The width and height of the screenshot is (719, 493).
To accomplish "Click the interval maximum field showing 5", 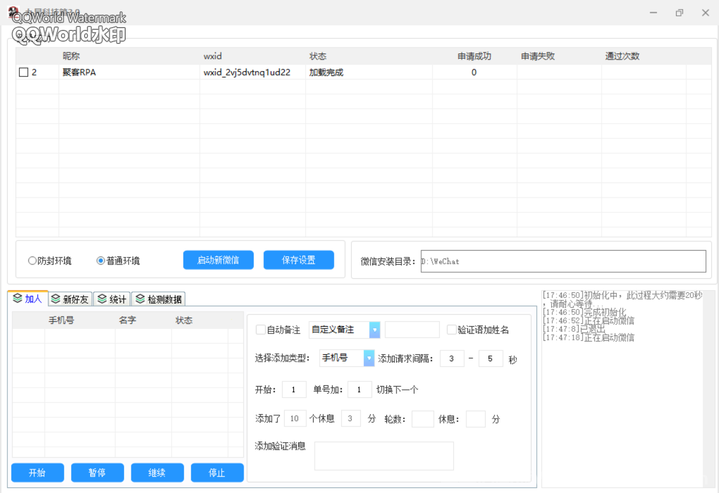I will tap(491, 358).
